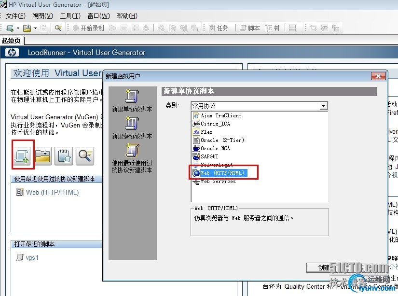Click the download arrow toolbar icon
This screenshot has width=398, height=296.
click(x=146, y=28)
